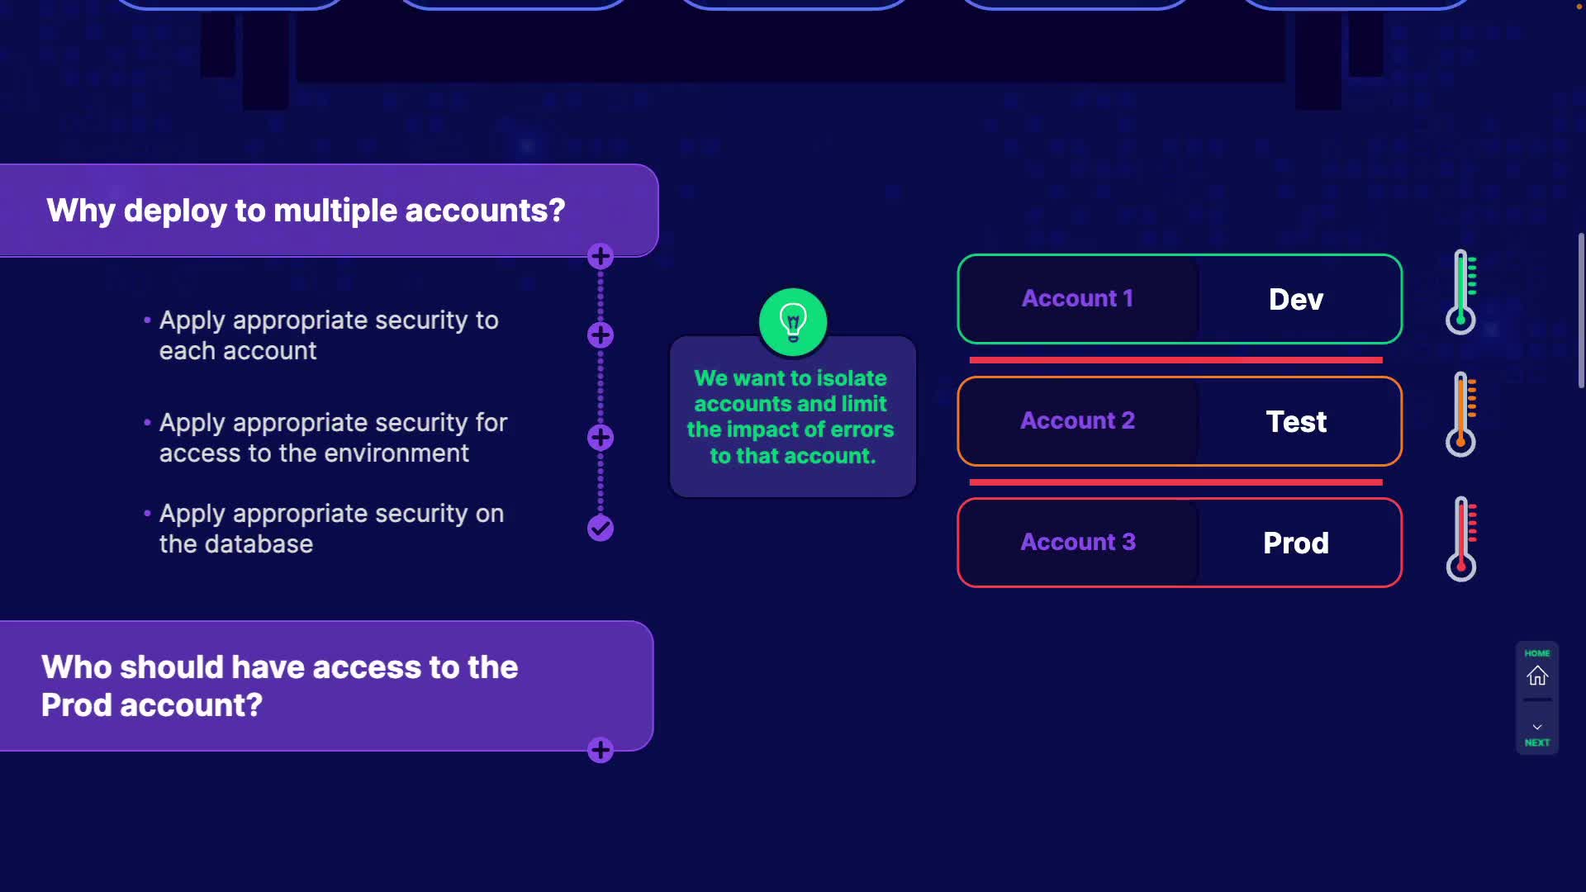1586x892 pixels.
Task: Click the plus icon beside 'each account' bullet
Action: point(601,334)
